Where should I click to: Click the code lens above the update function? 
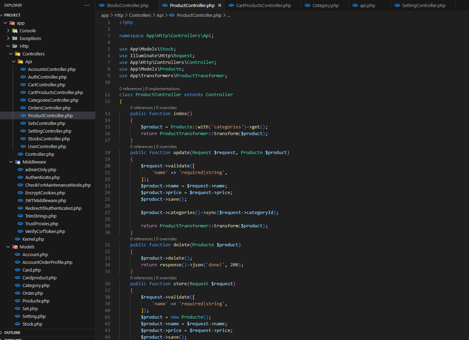(153, 147)
